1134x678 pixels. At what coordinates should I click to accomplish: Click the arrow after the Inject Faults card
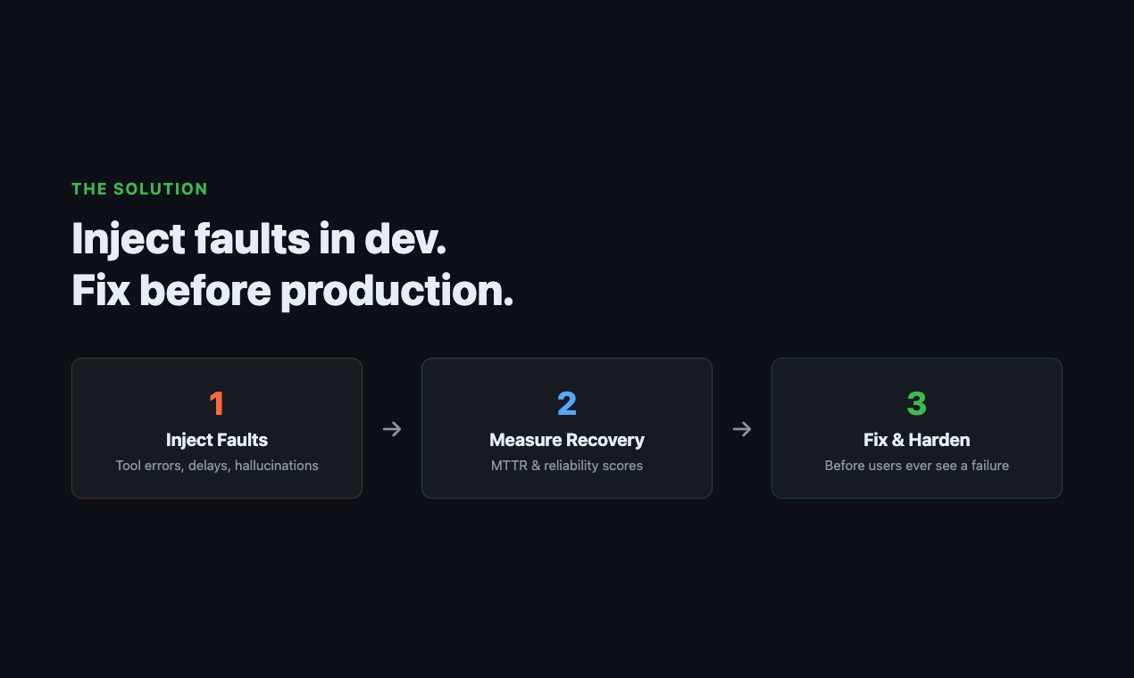(x=392, y=429)
